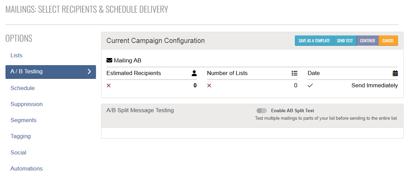
Task: Click the Continue button
Action: click(x=368, y=41)
